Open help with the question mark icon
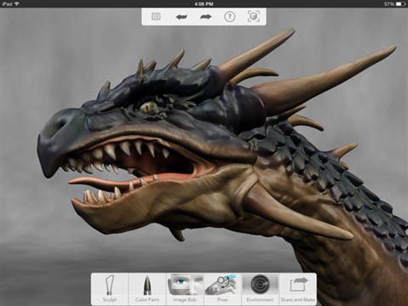Image resolution: width=408 pixels, height=306 pixels. pyautogui.click(x=230, y=17)
